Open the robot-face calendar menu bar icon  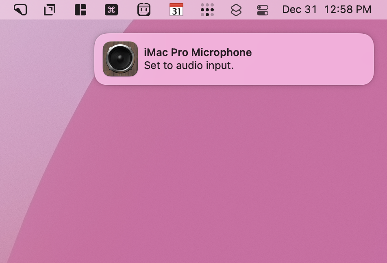point(144,10)
